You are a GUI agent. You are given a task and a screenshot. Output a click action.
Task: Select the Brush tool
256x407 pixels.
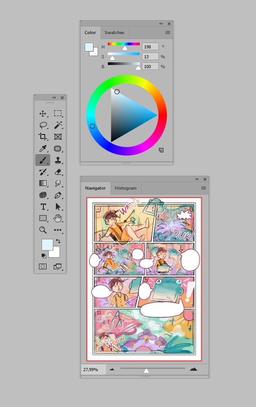[x=43, y=160]
